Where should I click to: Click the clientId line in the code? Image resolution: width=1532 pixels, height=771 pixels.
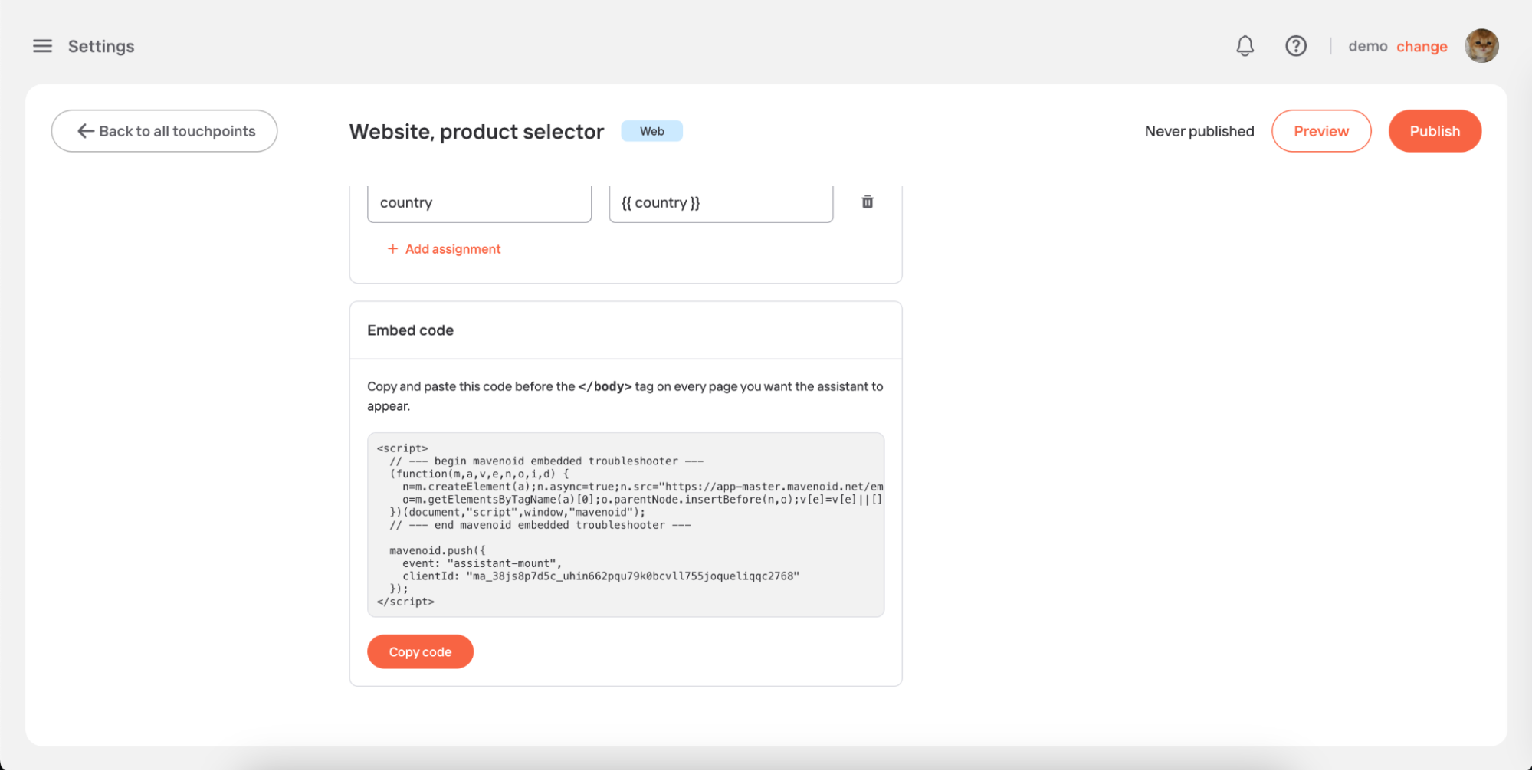[601, 576]
